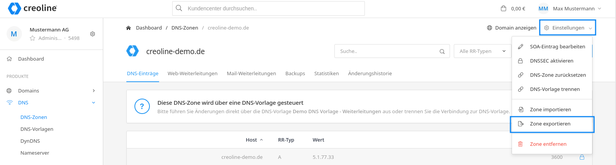This screenshot has height=165, width=616.
Task: Open Dashboard in sidebar
Action: click(x=31, y=59)
